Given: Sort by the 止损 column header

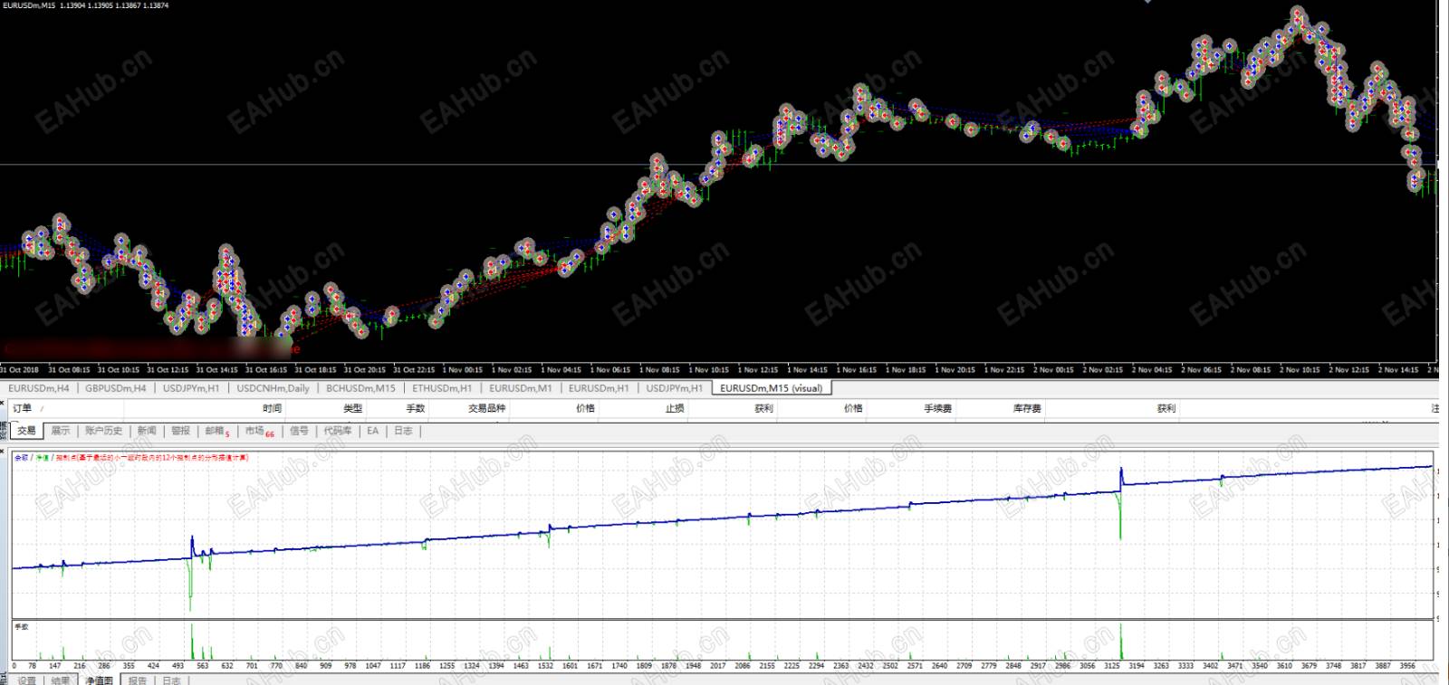Looking at the screenshot, I should coord(675,408).
